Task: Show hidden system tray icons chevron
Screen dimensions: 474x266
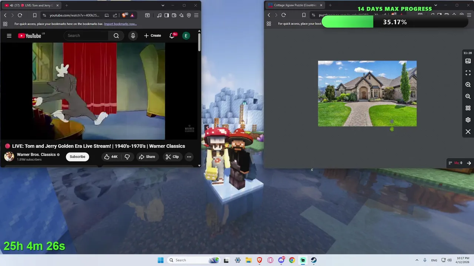Action: 417,260
